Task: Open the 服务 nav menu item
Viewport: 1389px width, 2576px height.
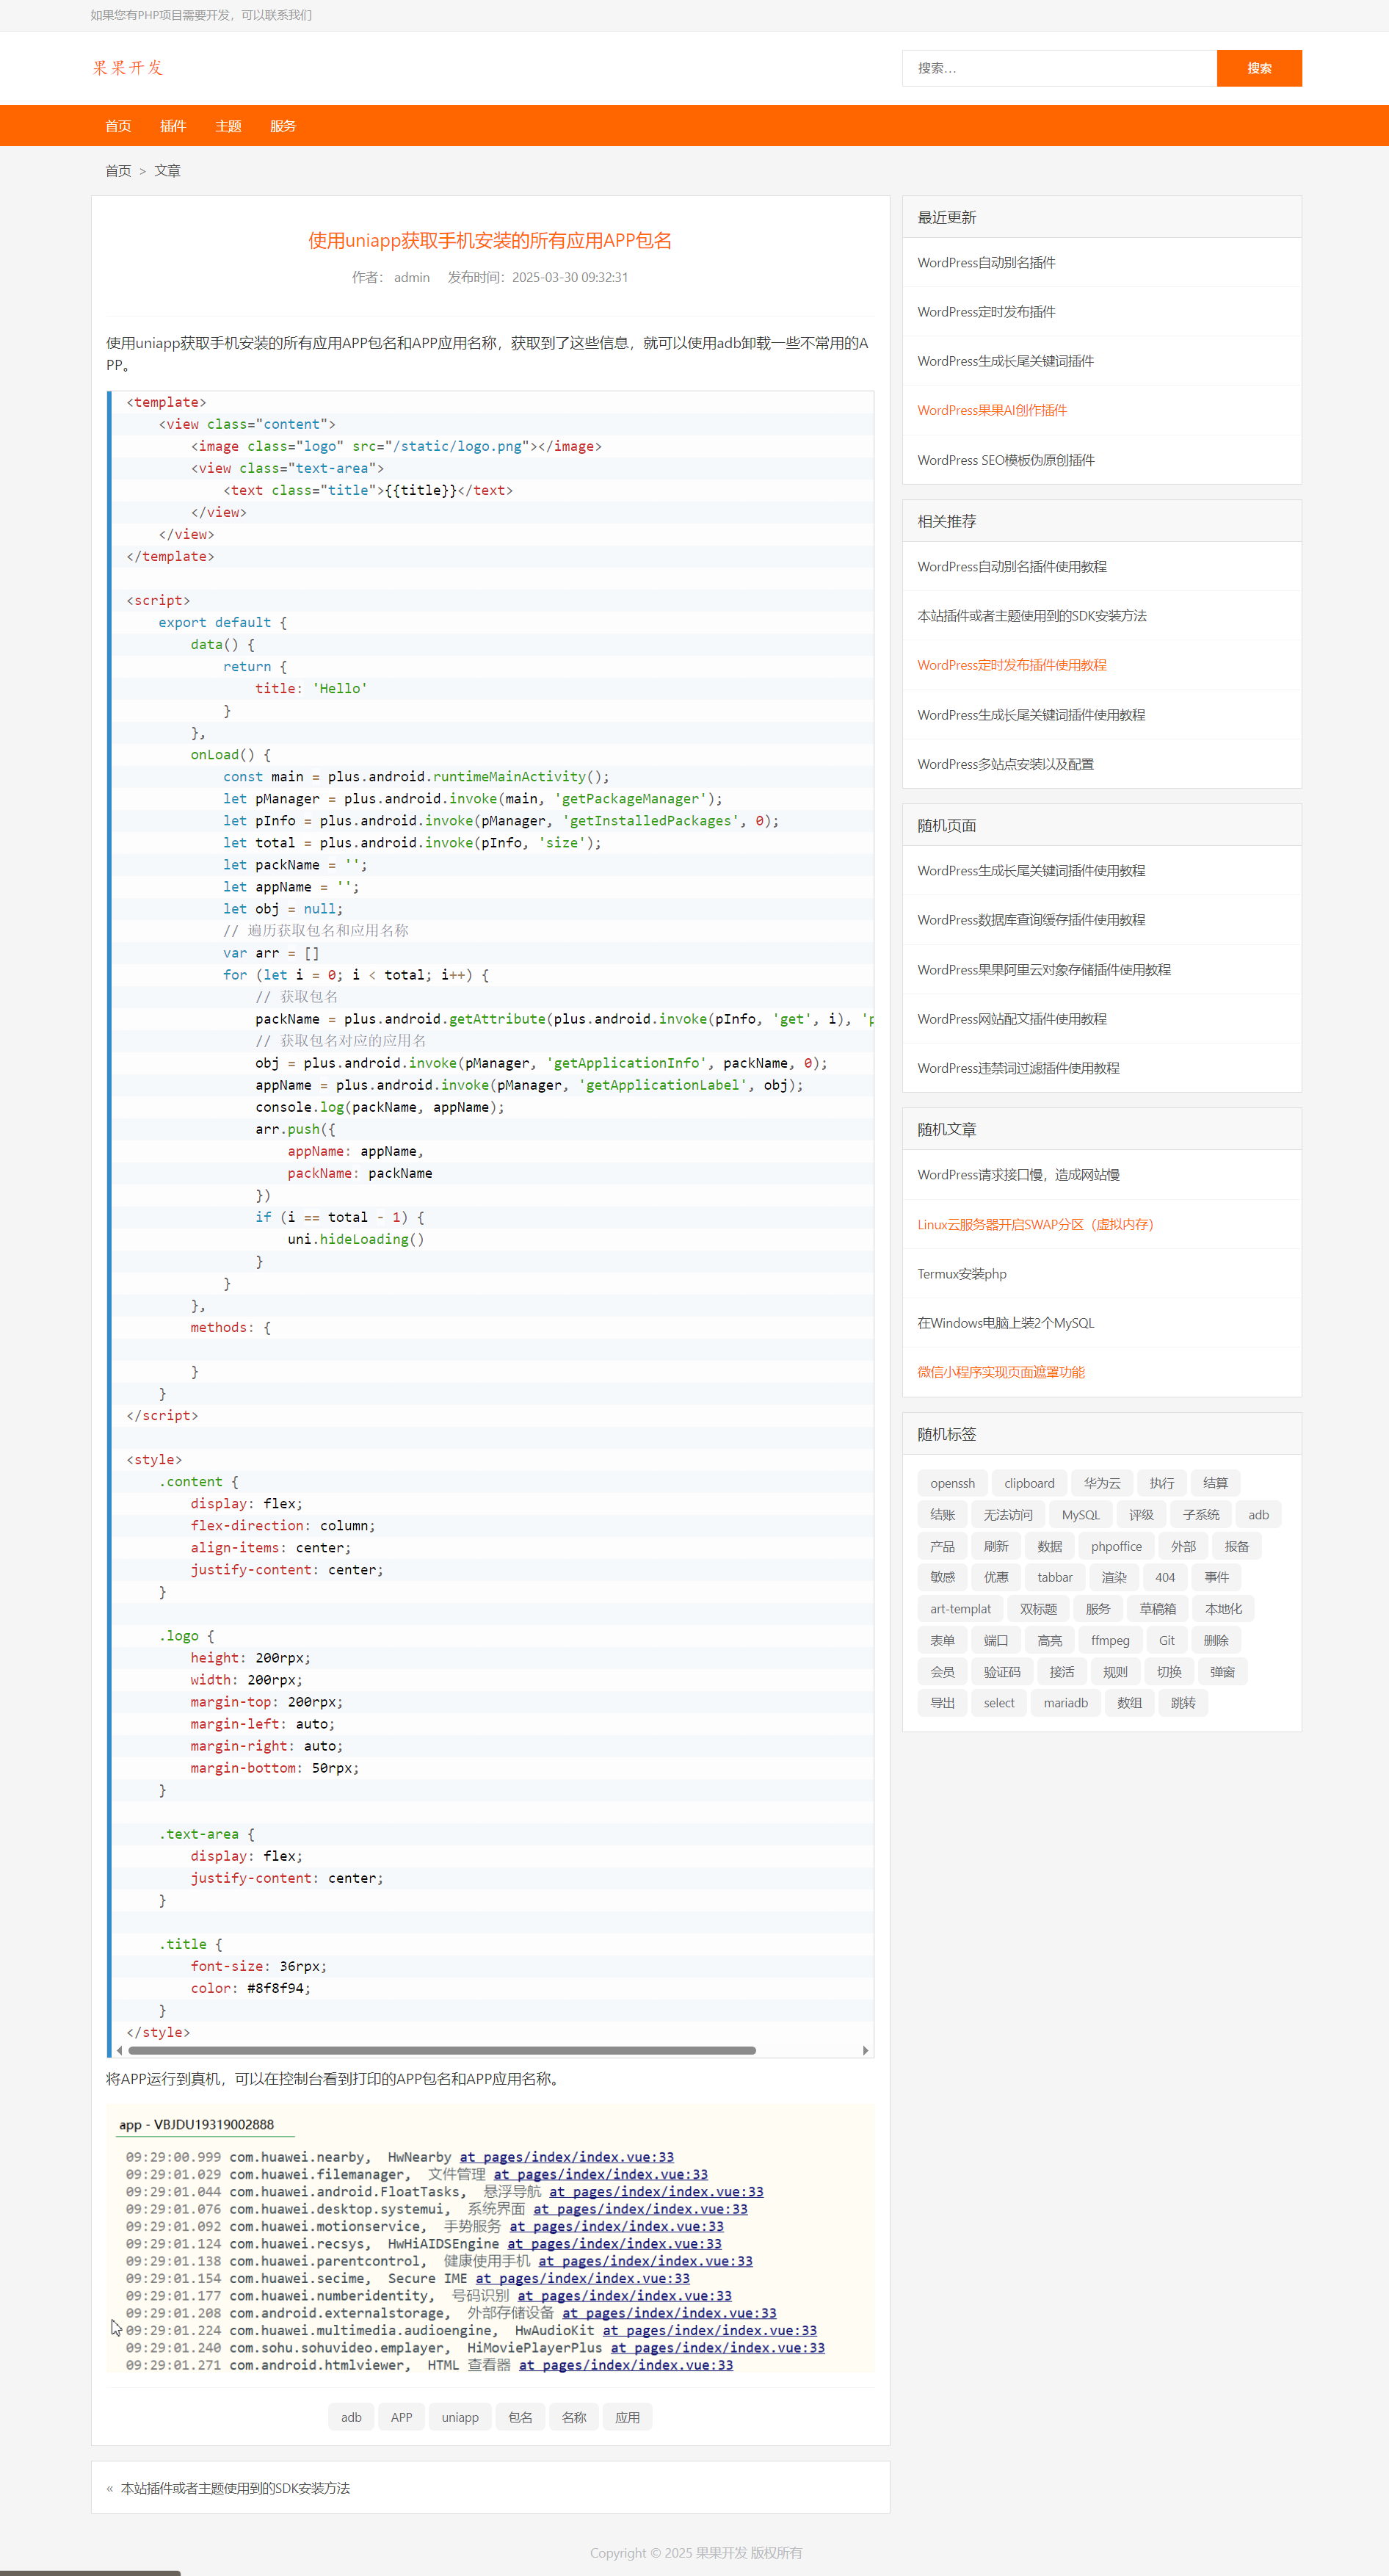Action: click(x=283, y=126)
